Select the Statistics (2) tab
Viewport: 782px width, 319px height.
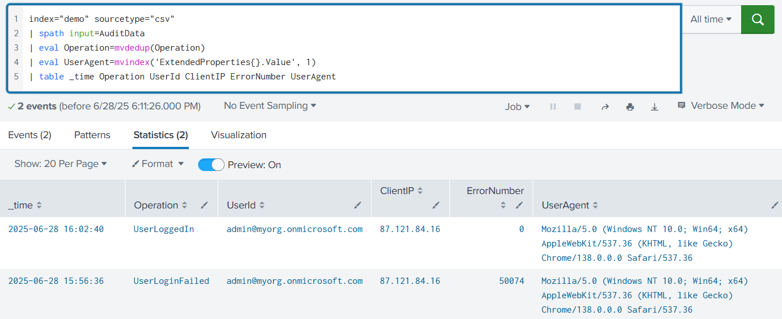point(161,135)
